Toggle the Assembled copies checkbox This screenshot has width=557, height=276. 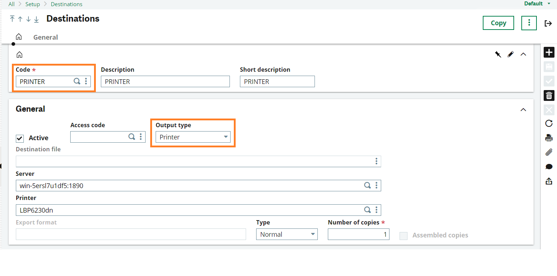tap(404, 236)
